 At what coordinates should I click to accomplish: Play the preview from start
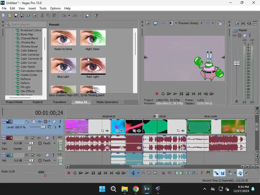pyautogui.click(x=169, y=94)
